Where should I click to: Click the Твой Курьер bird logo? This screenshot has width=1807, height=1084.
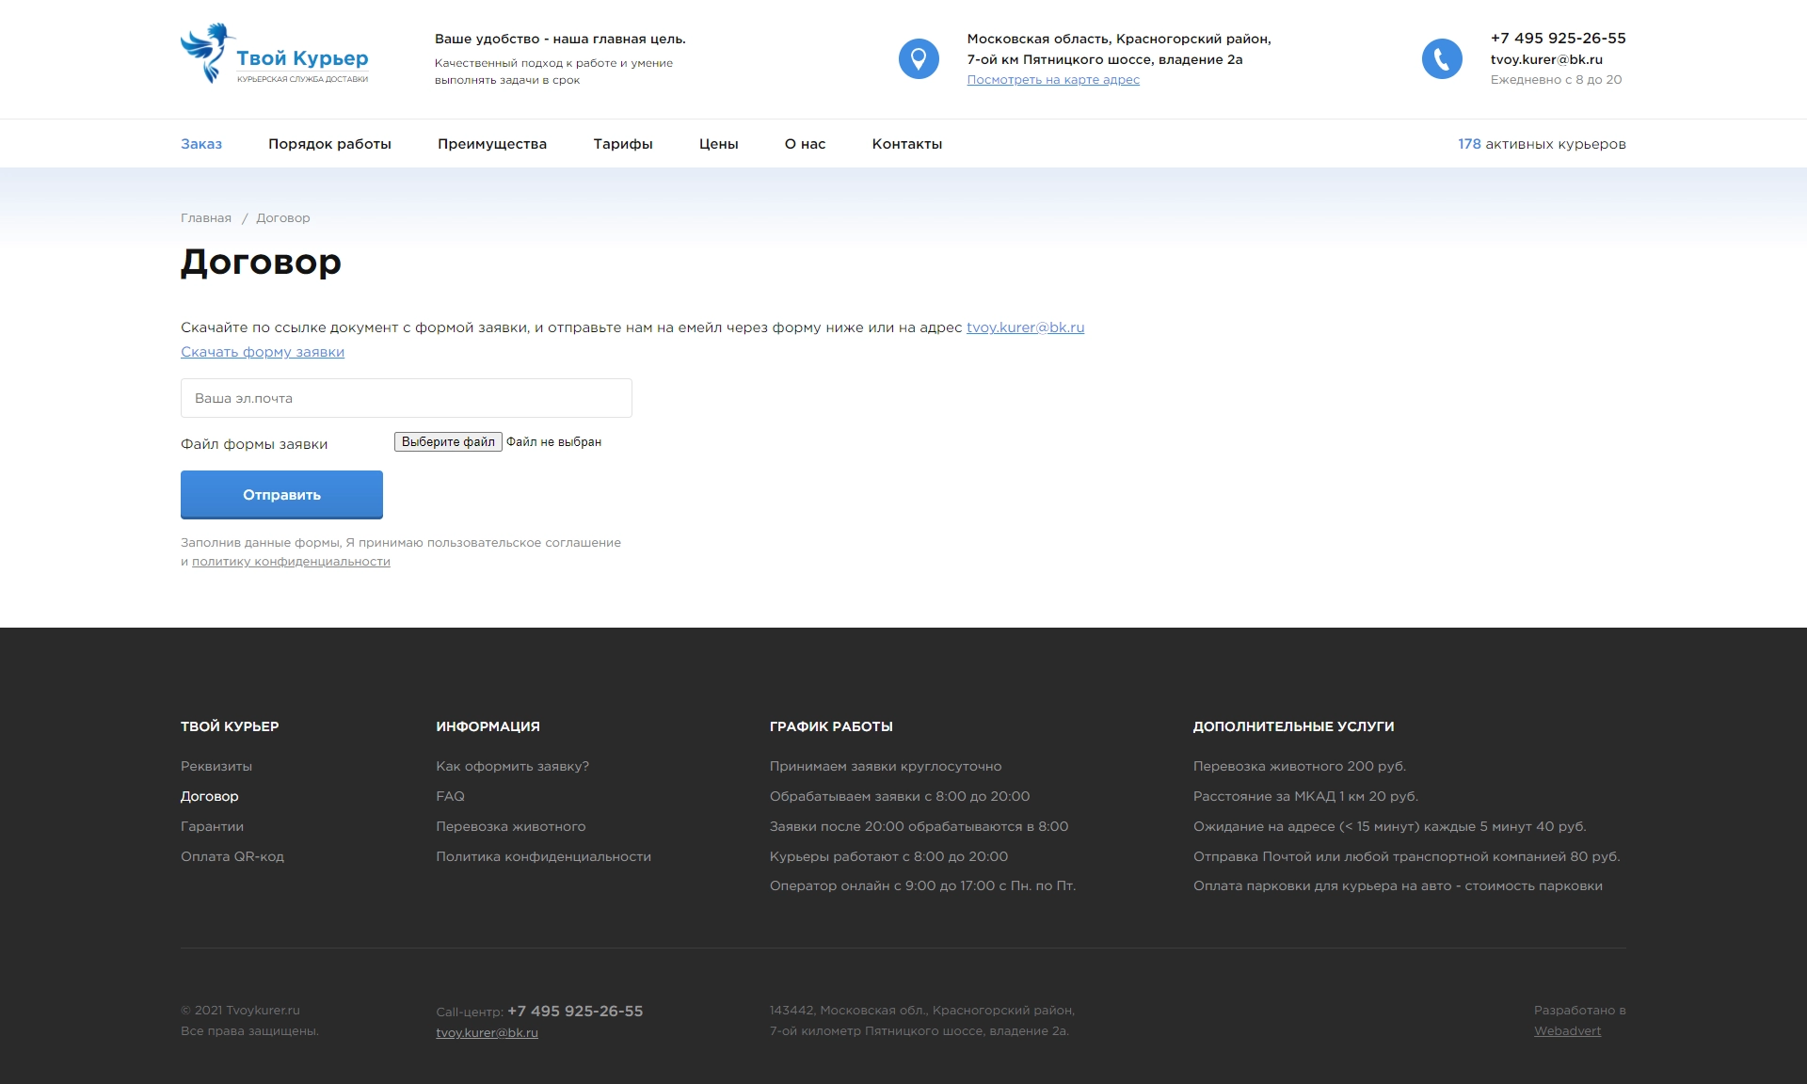click(x=274, y=54)
